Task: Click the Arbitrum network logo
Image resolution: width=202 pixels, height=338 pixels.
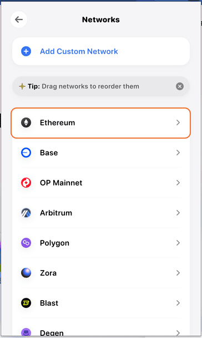Action: 26,213
